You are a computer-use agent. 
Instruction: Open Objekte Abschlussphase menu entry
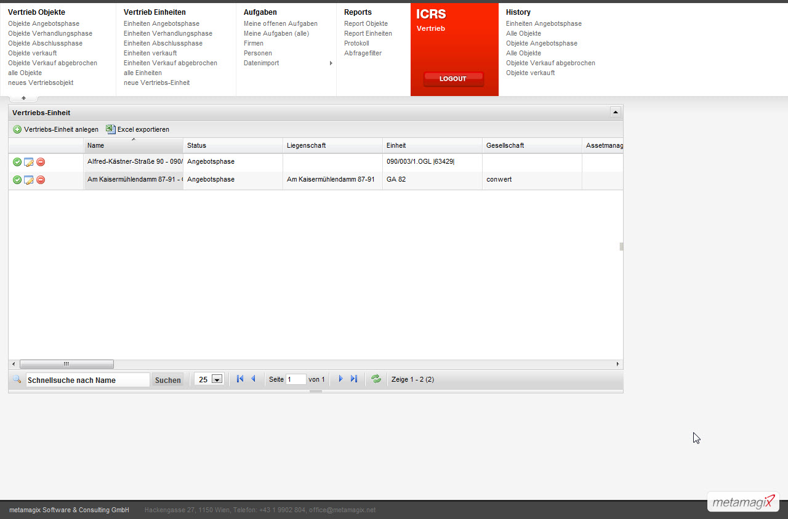coord(45,43)
